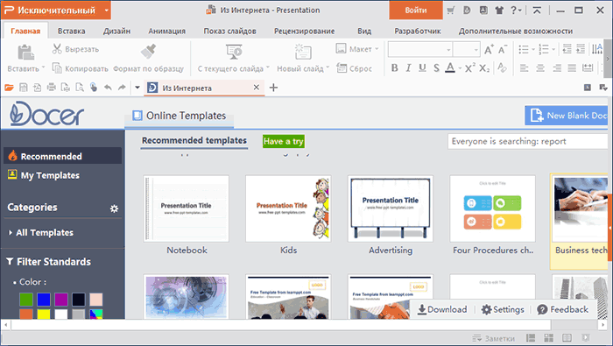
Task: Click the Copy icon
Action: [x=57, y=68]
